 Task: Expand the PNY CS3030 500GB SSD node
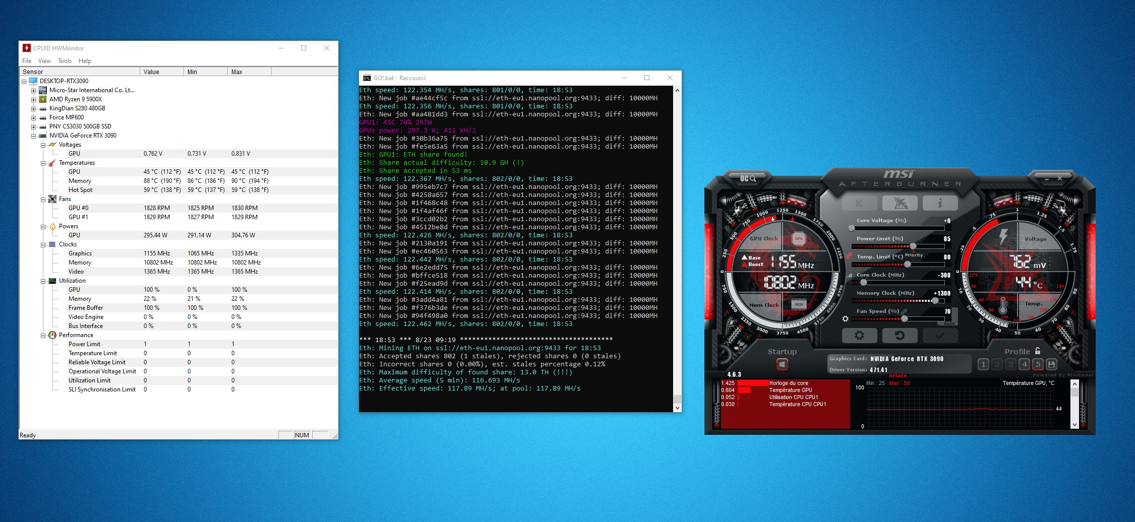33,126
